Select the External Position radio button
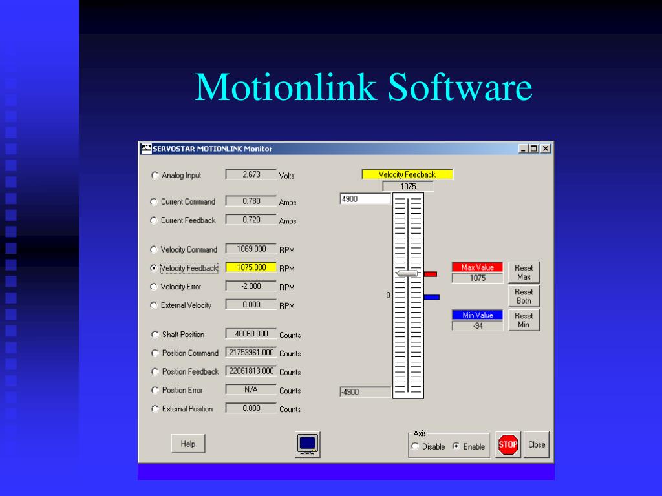This screenshot has height=496, width=662. coord(155,409)
